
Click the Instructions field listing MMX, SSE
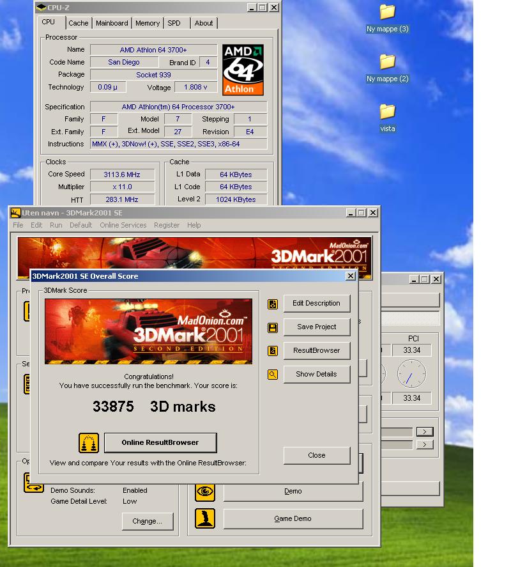pyautogui.click(x=178, y=144)
